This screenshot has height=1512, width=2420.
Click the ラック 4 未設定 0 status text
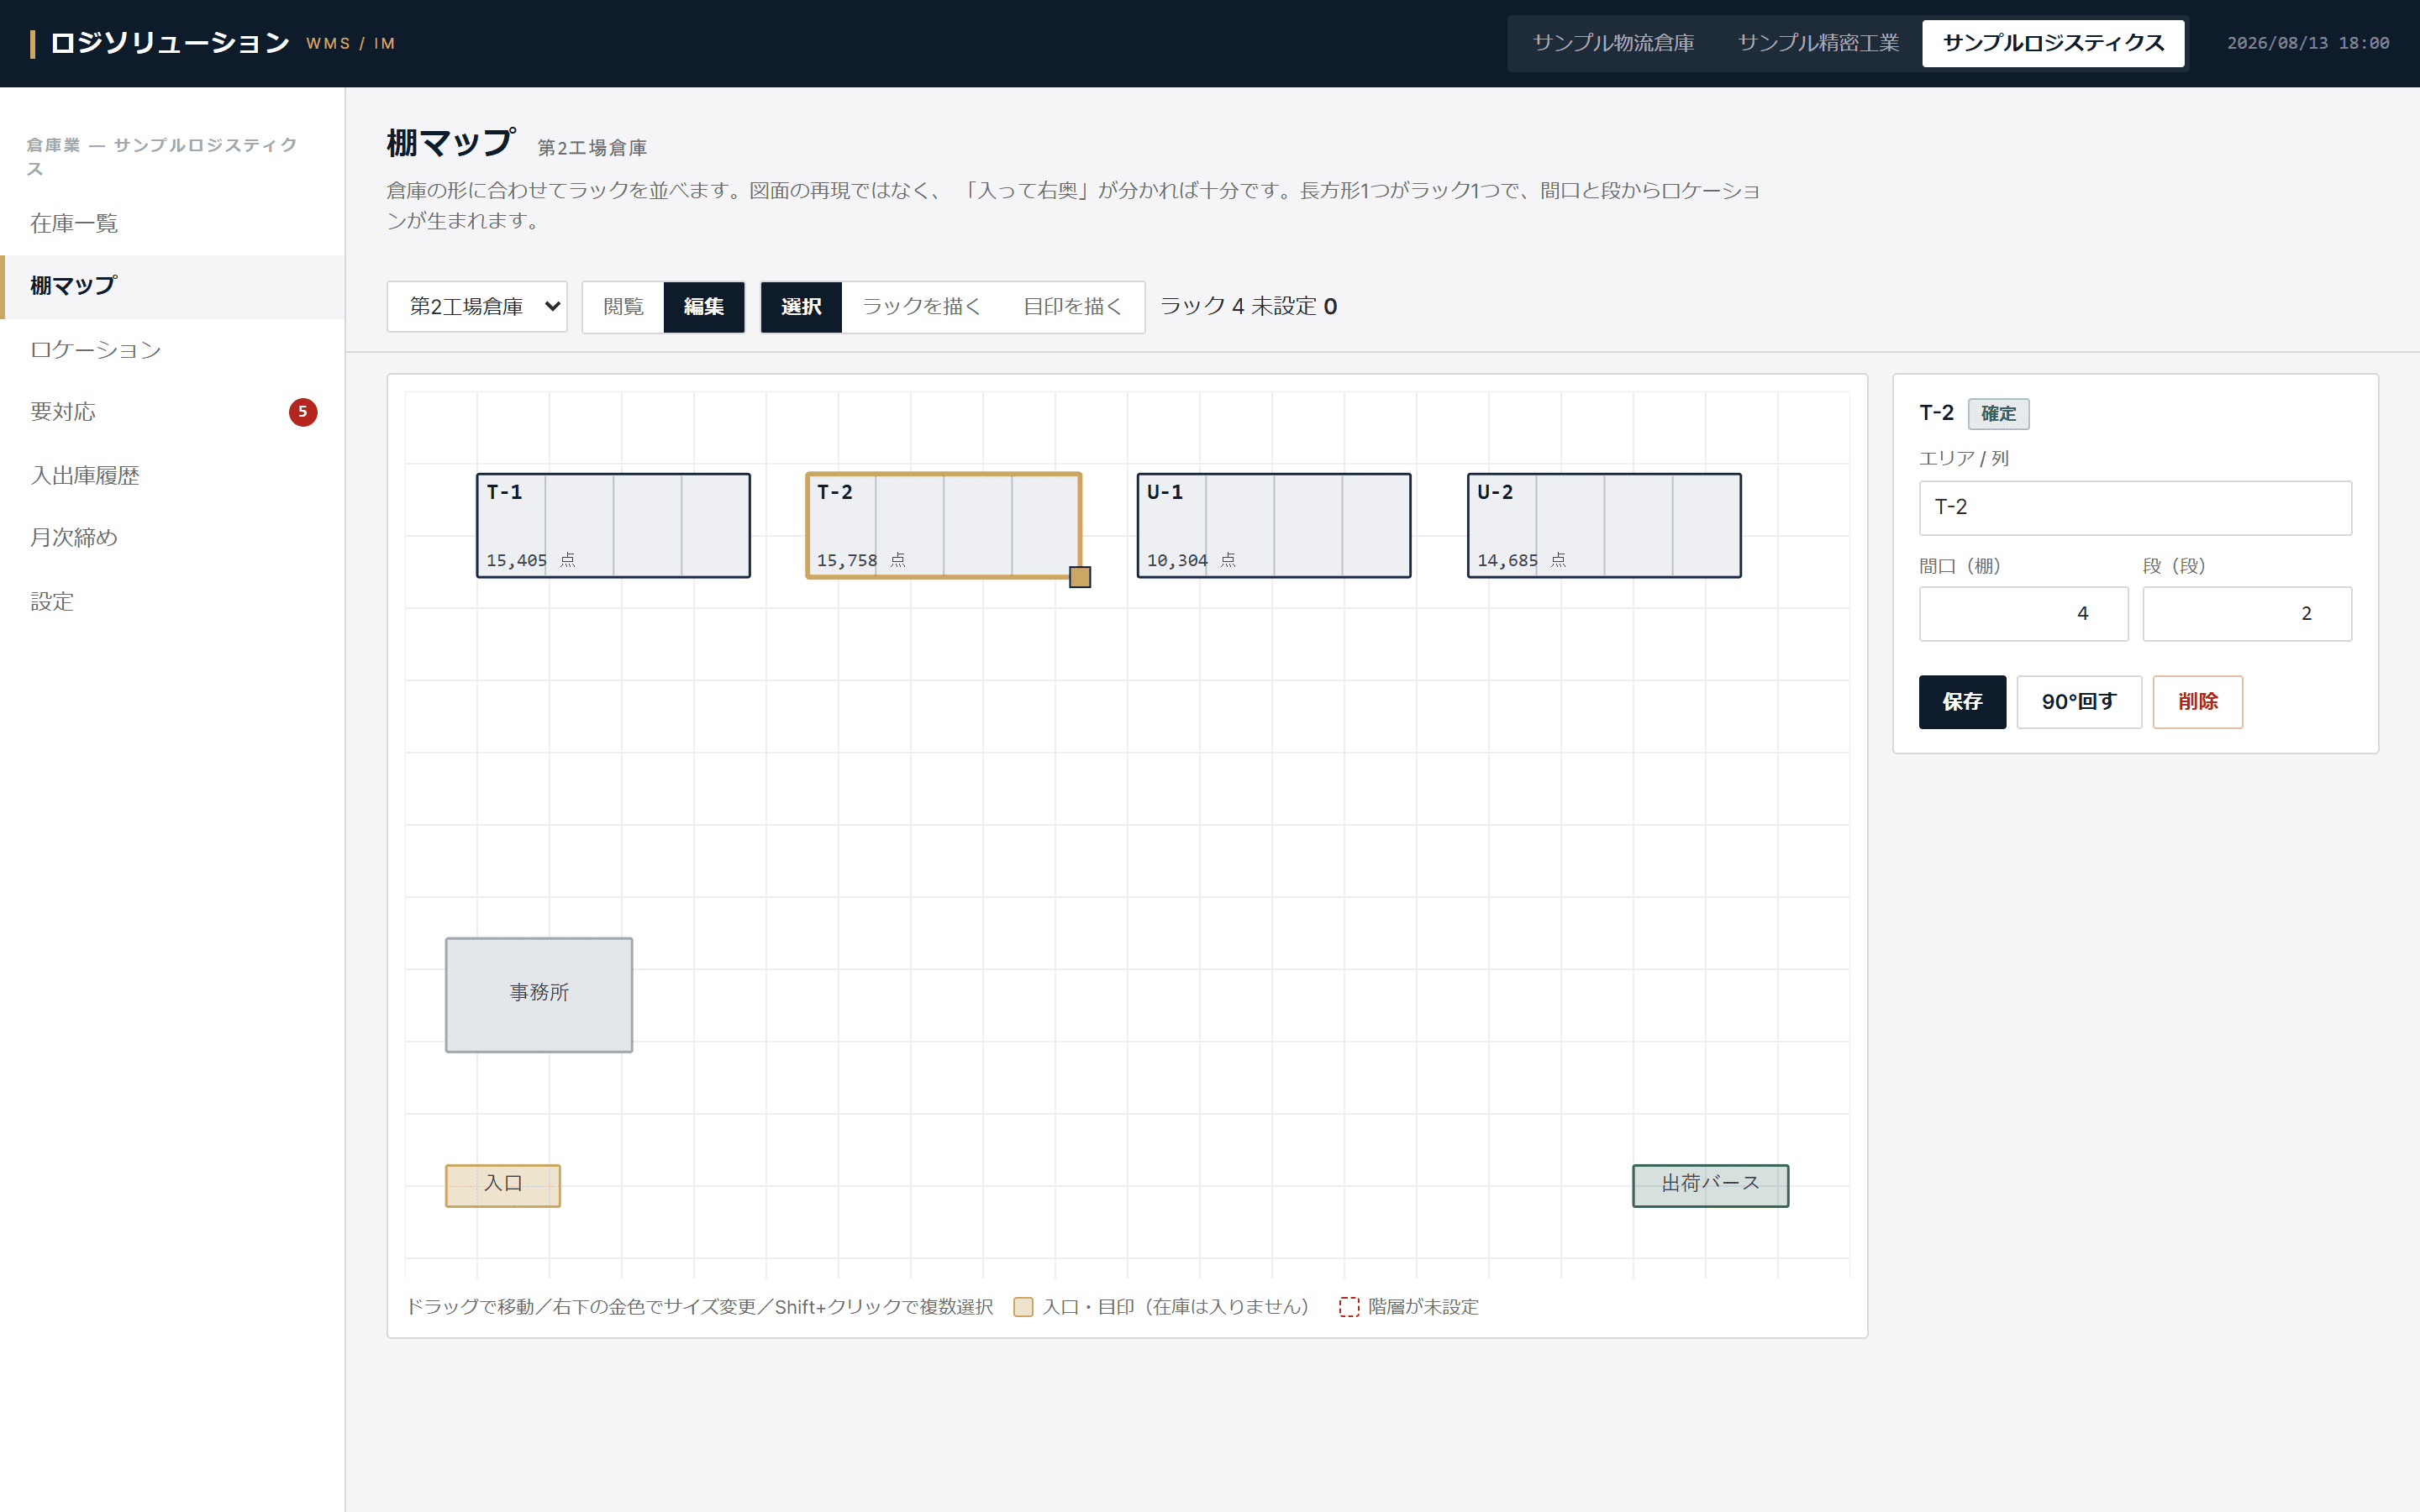pos(1248,306)
